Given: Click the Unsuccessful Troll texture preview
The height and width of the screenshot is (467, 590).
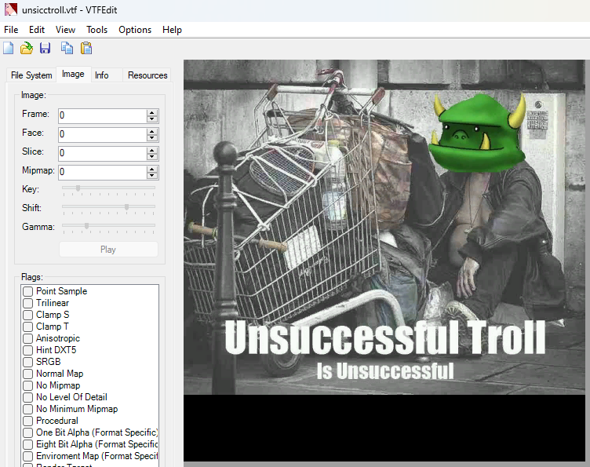Looking at the screenshot, I should click(384, 261).
